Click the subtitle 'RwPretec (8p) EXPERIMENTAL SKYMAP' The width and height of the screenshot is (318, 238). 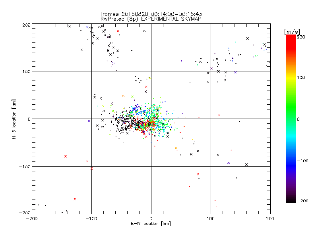pos(151,19)
